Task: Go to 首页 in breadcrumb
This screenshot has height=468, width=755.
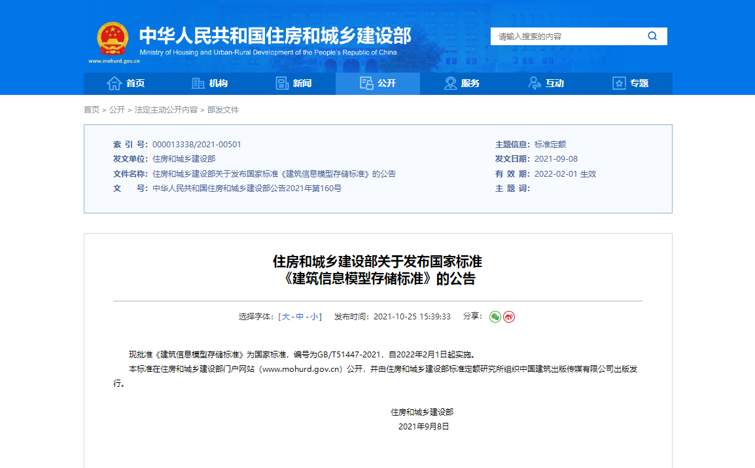Action: click(x=92, y=110)
